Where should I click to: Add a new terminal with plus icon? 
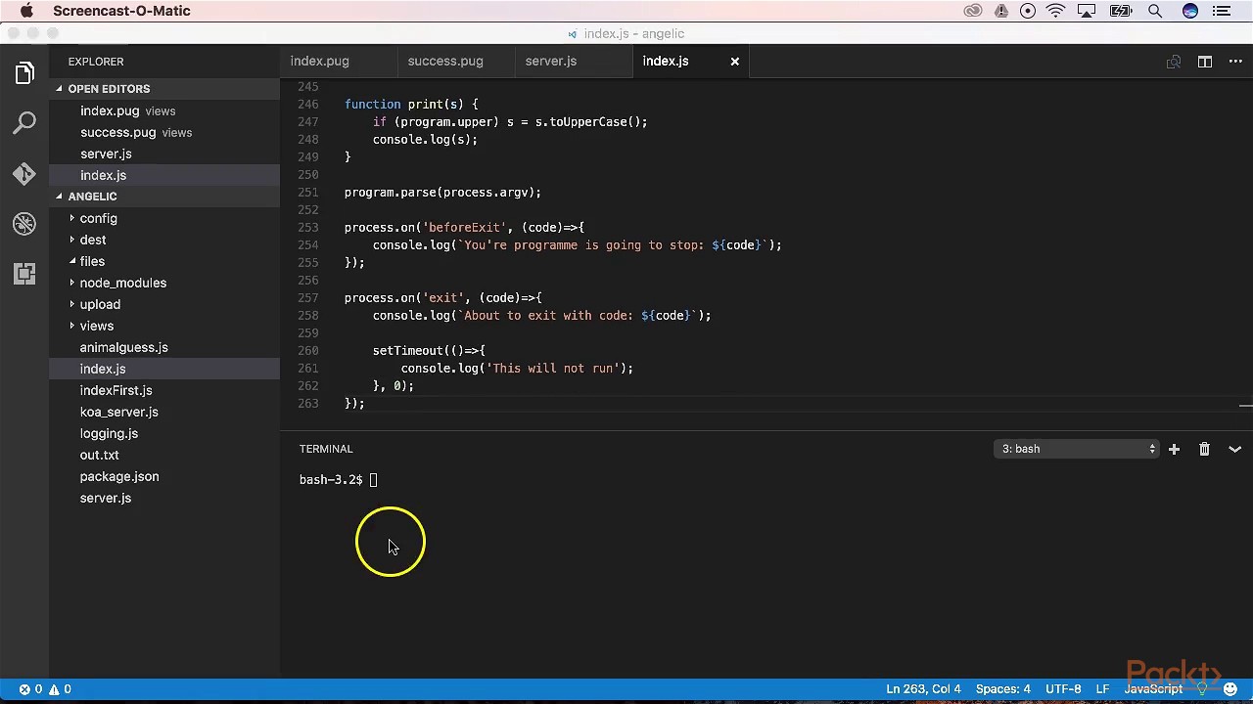1174,449
